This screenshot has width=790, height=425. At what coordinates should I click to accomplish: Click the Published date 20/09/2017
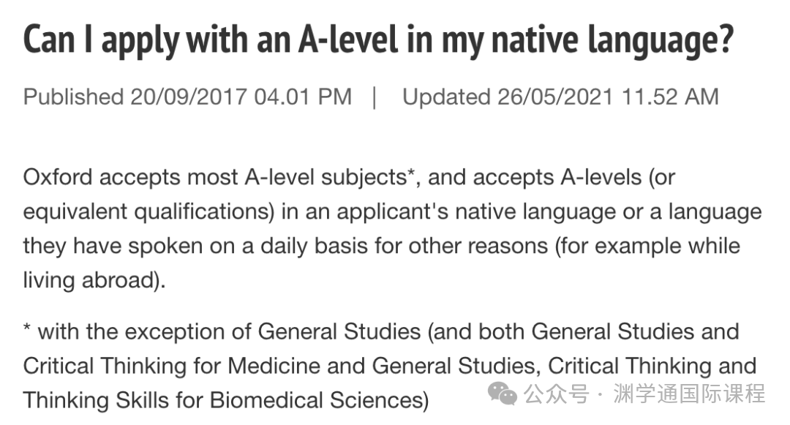(x=189, y=97)
